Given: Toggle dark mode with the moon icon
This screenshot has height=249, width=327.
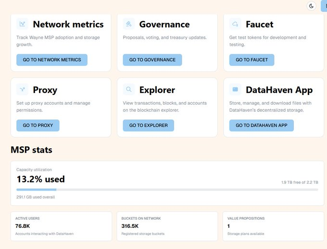Looking at the screenshot, I should point(311,6).
